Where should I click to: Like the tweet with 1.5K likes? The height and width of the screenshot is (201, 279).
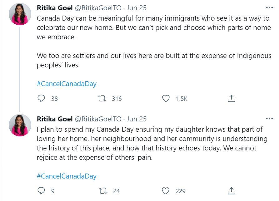(166, 98)
